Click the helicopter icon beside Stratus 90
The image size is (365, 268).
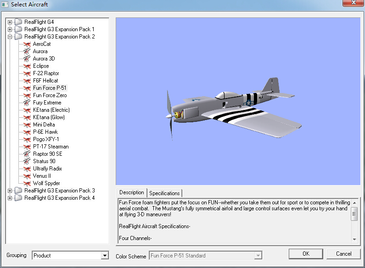pyautogui.click(x=27, y=161)
